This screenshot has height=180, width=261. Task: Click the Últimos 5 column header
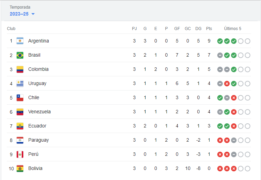pyautogui.click(x=233, y=29)
